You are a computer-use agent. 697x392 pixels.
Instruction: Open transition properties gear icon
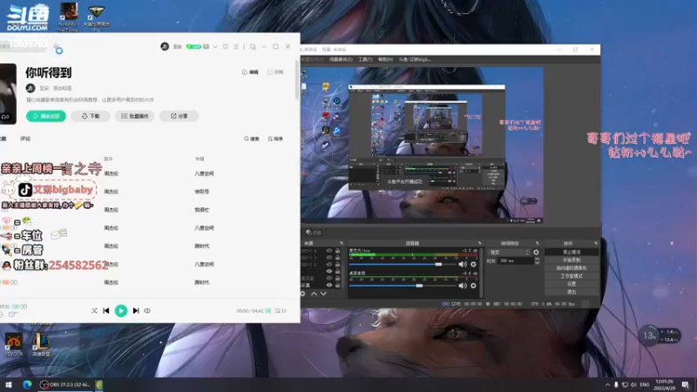536,252
